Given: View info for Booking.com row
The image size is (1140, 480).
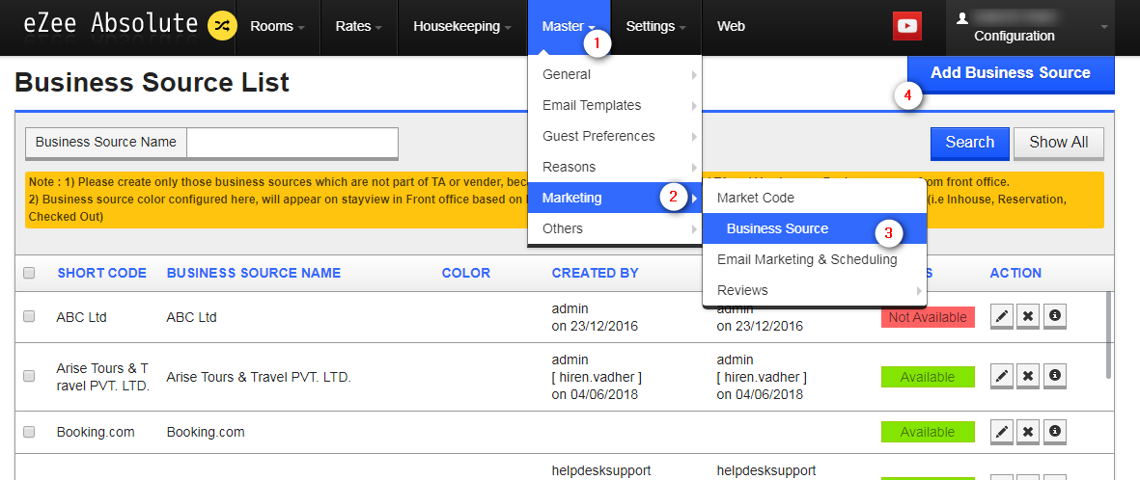Looking at the screenshot, I should pyautogui.click(x=1054, y=432).
